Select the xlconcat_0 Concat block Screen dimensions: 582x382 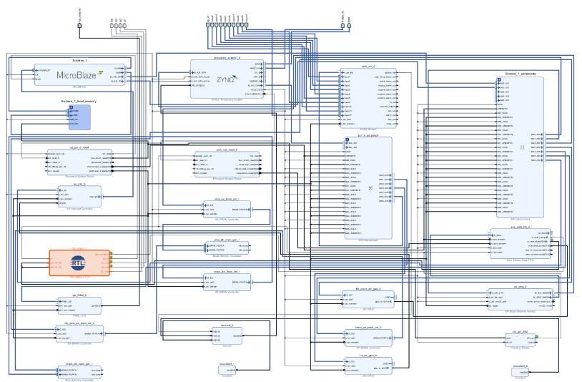point(227,336)
